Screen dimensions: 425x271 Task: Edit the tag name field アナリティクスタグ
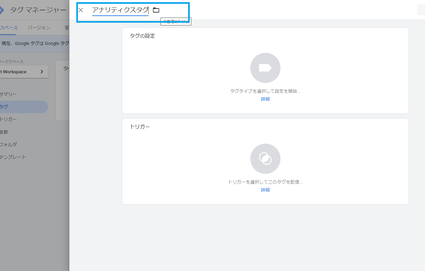(120, 10)
